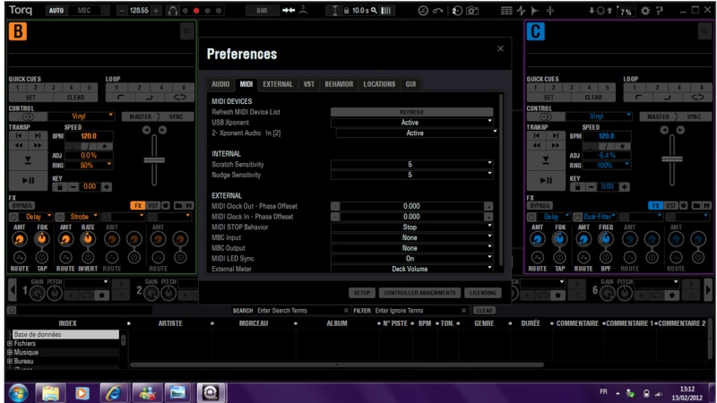Click the headphones icon in top toolbar
Screen dimensions: 717x403
[172, 11]
